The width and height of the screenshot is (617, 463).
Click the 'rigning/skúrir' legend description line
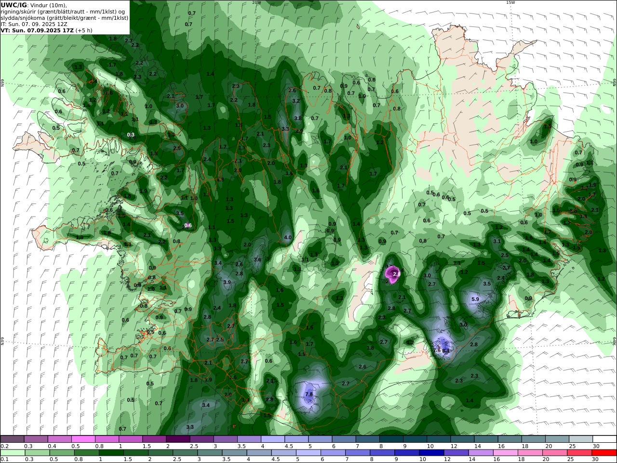[x=63, y=11]
